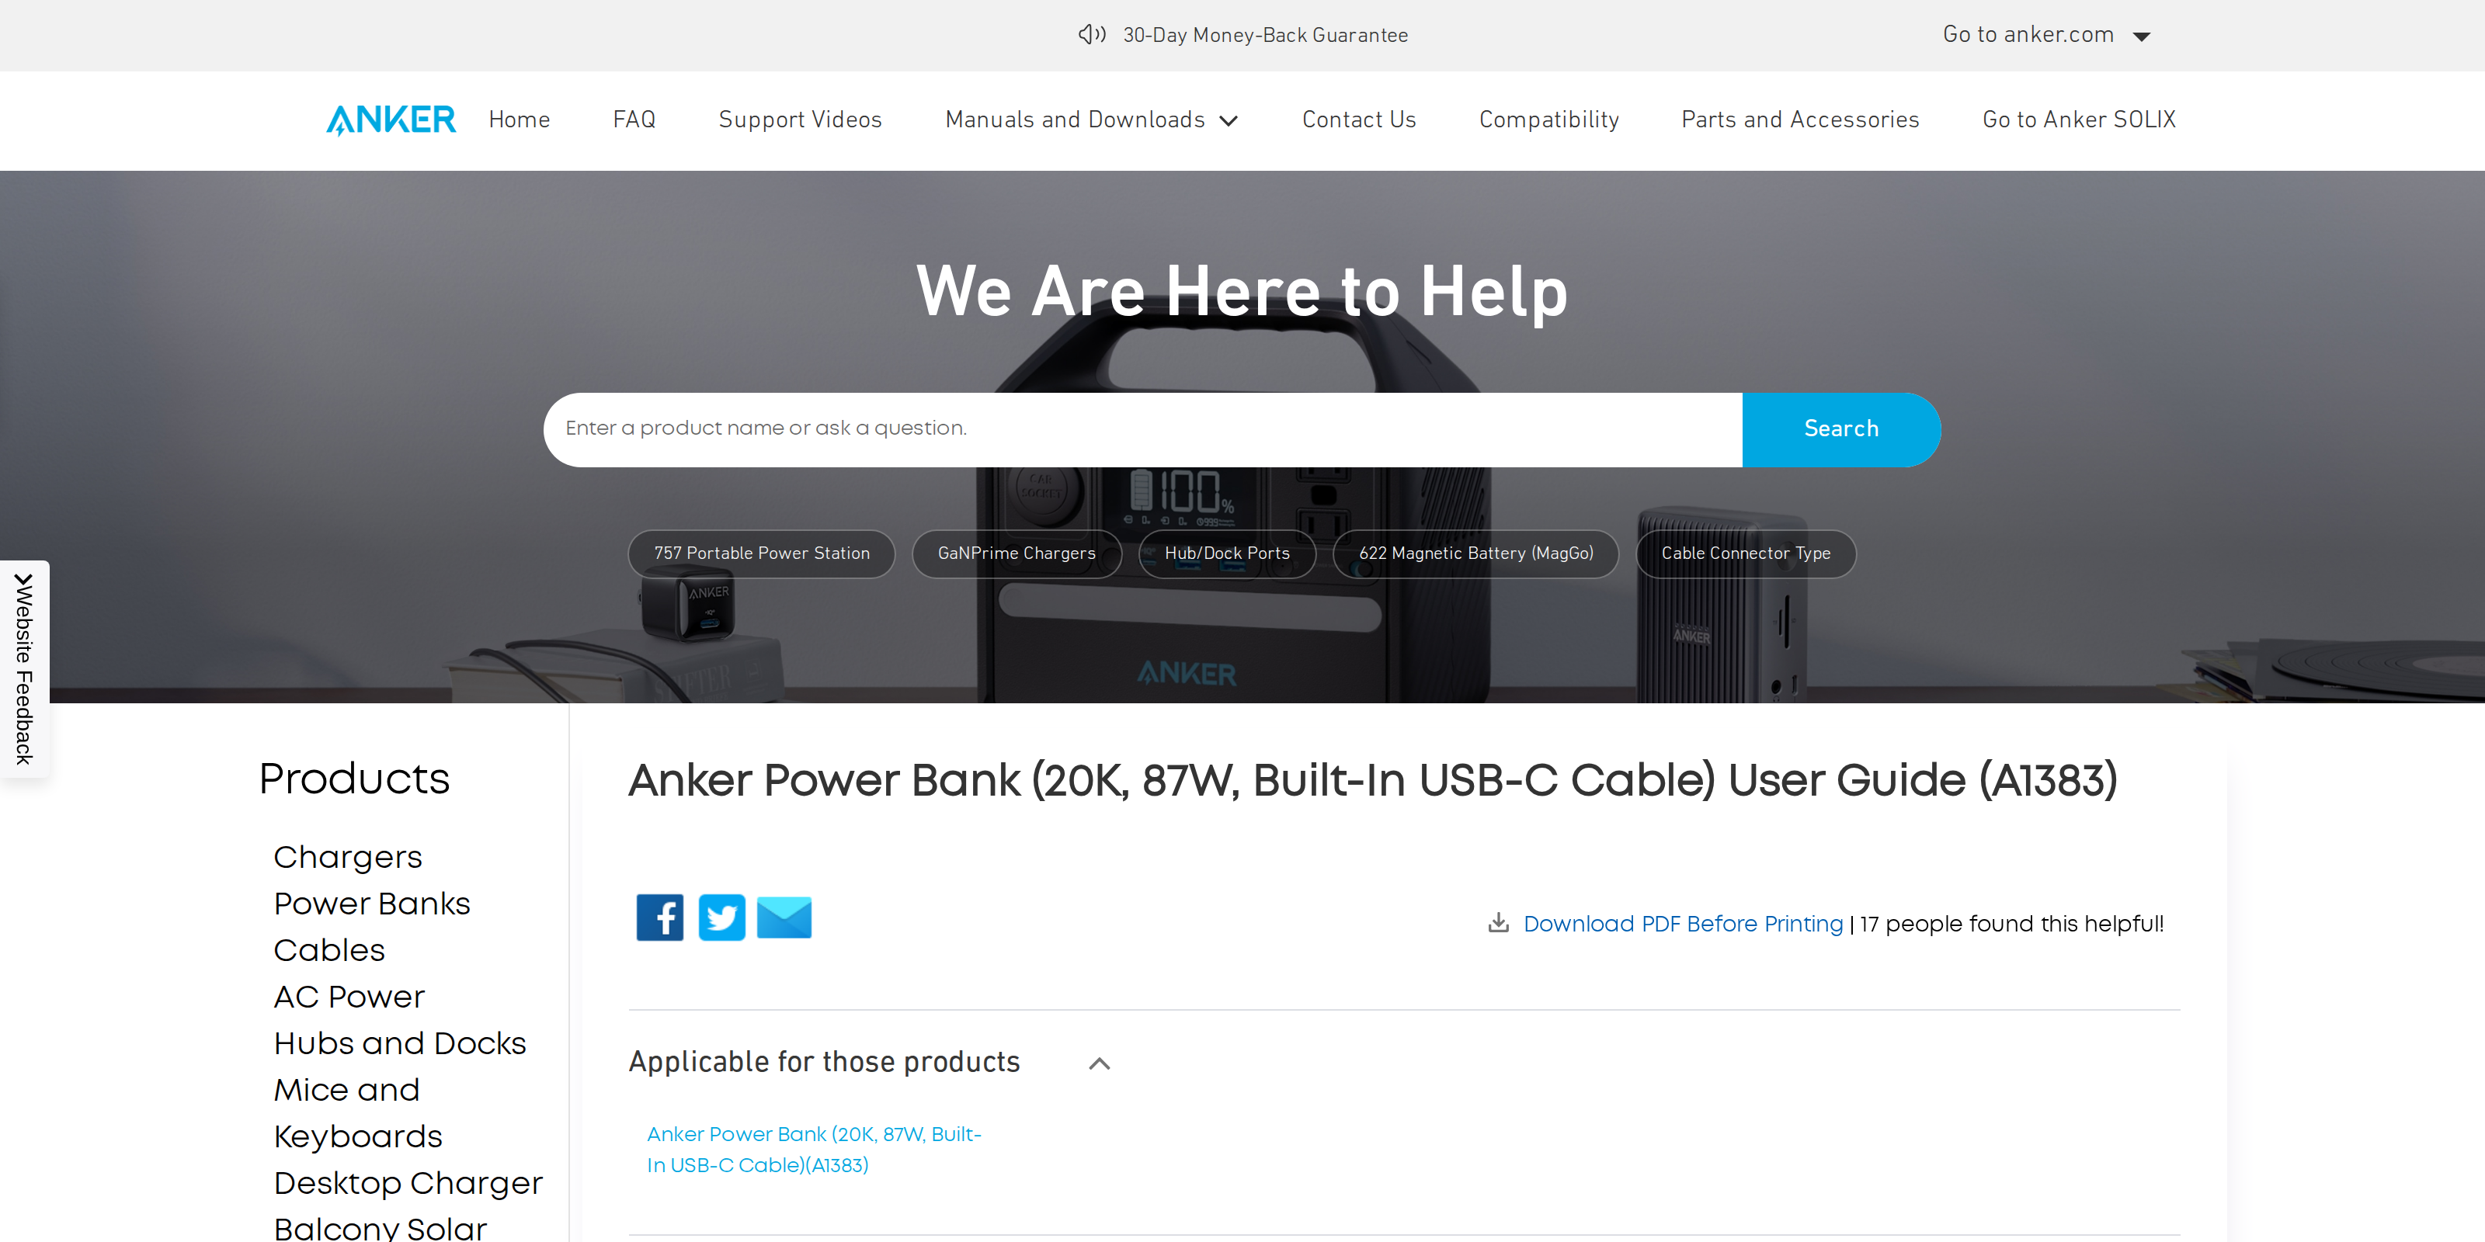Open Power Banks product category
Viewport: 2485px width, 1242px height.
click(x=371, y=903)
